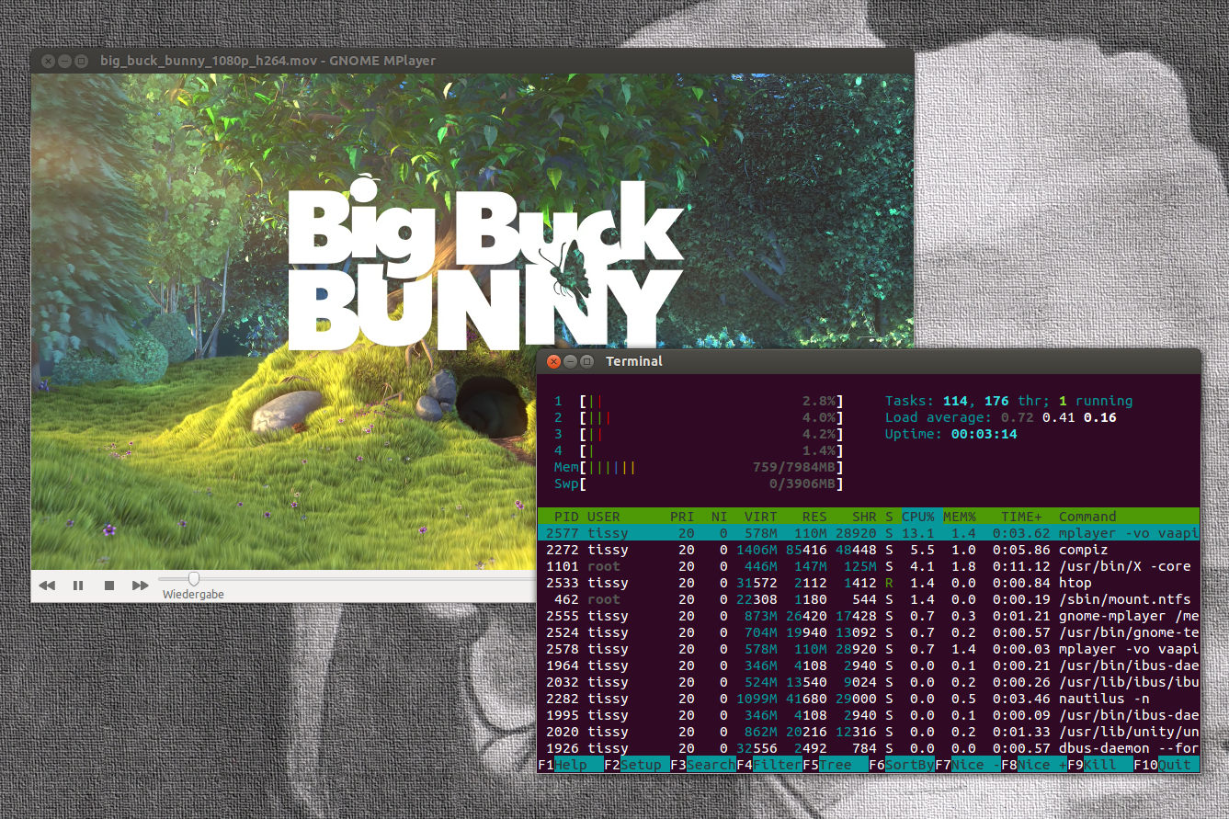Pause playback in GNOME MPlayer
This screenshot has width=1229, height=819.
[78, 586]
